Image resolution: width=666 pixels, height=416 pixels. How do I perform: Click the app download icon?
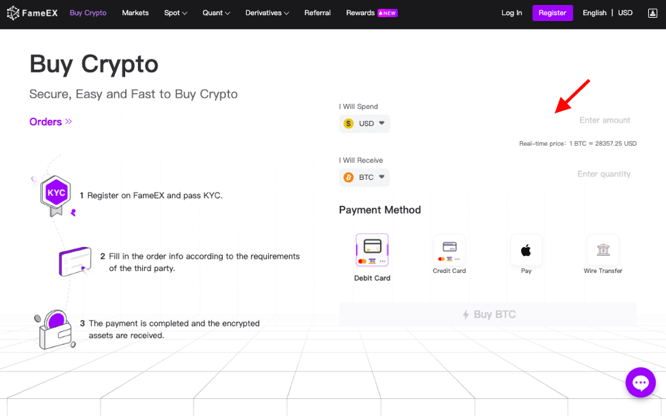click(652, 13)
